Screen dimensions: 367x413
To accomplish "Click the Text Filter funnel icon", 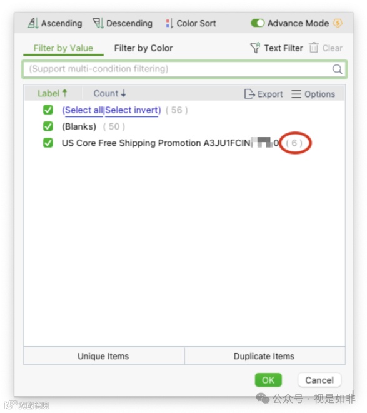I will [255, 48].
